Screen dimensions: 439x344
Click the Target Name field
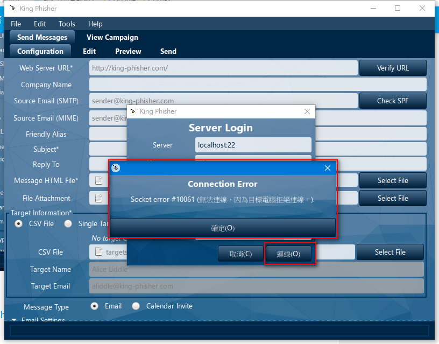(x=257, y=269)
